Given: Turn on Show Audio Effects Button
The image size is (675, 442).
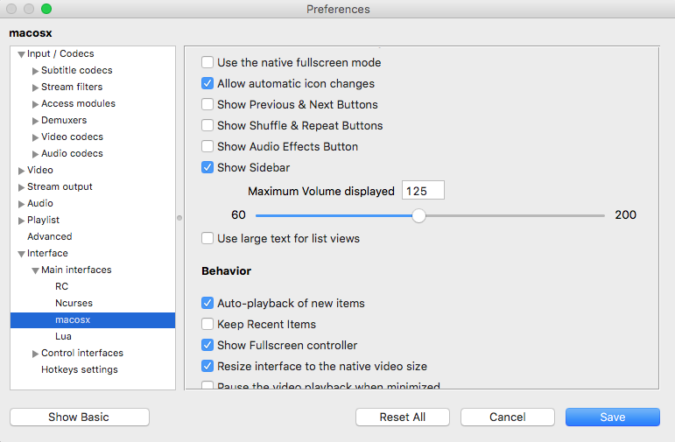Looking at the screenshot, I should (x=207, y=147).
